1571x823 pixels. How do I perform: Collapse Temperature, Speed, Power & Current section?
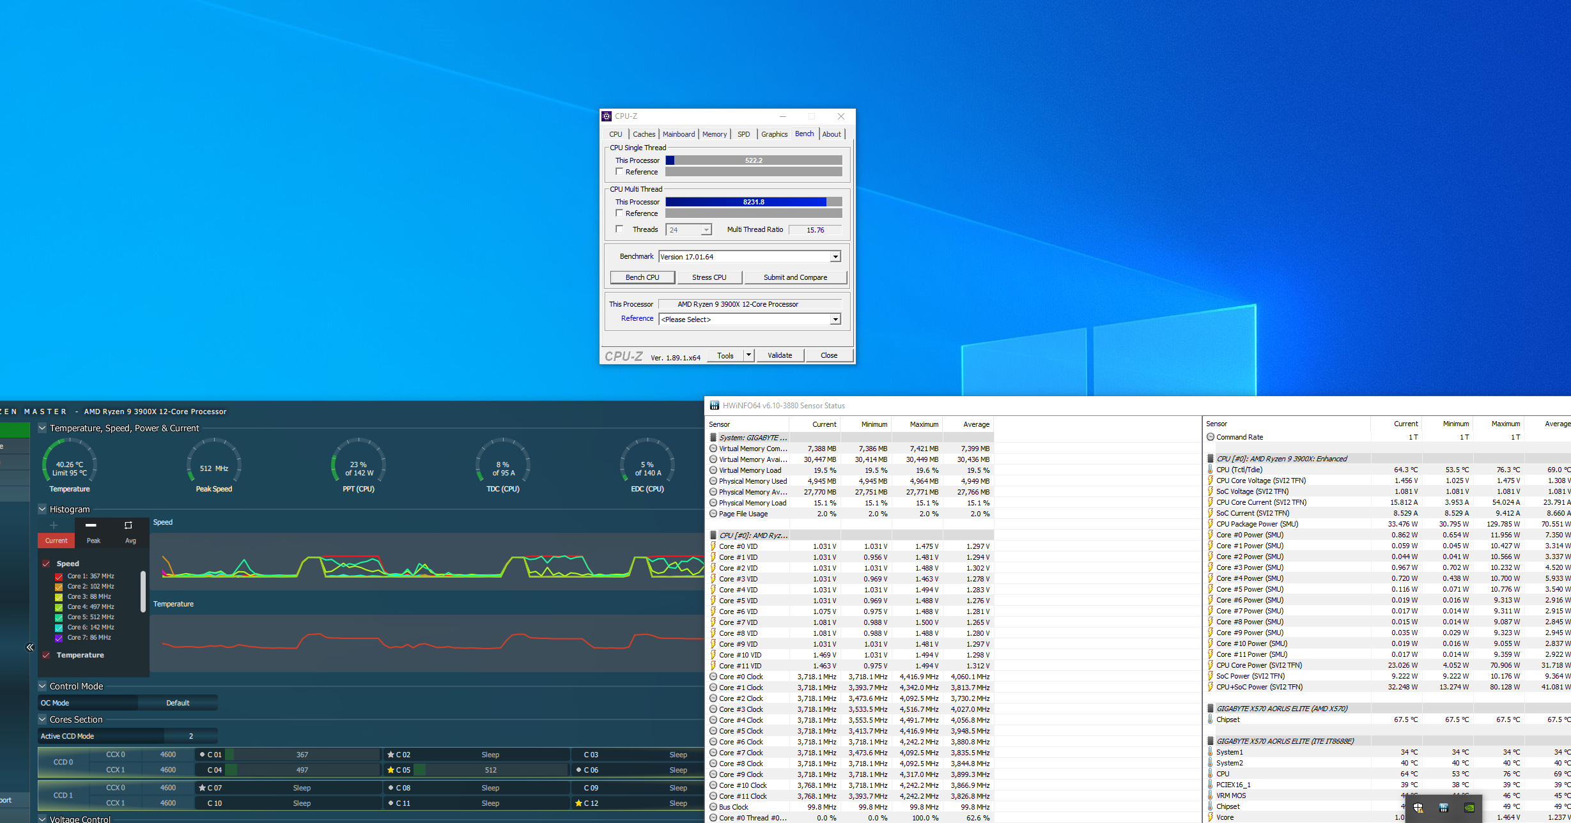[43, 428]
